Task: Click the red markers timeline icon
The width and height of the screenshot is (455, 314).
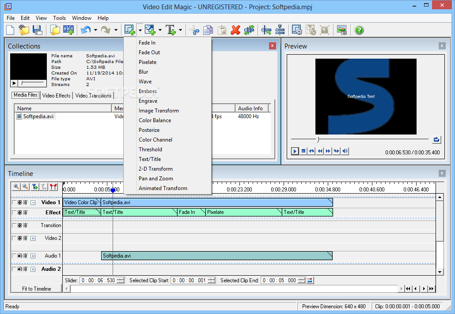Action: [x=53, y=187]
